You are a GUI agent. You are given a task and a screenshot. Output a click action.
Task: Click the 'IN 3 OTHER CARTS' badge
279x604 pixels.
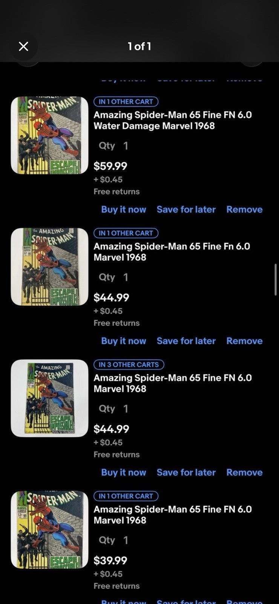[x=129, y=365]
